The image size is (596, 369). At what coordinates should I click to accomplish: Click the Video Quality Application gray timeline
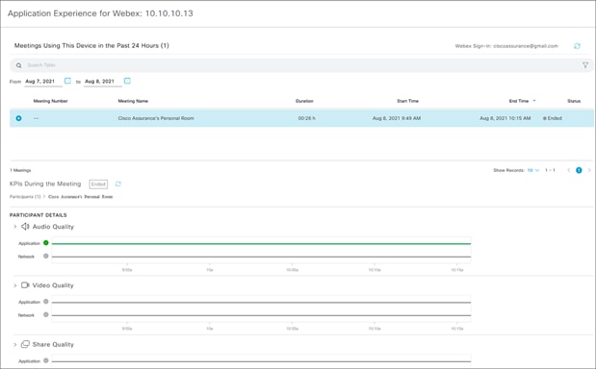pos(261,303)
